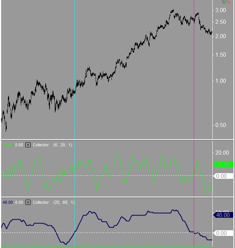Click the 3.00 price axis label

(x=221, y=10)
